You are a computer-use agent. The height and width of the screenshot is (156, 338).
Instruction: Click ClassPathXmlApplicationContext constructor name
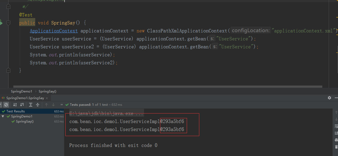coord(187,31)
